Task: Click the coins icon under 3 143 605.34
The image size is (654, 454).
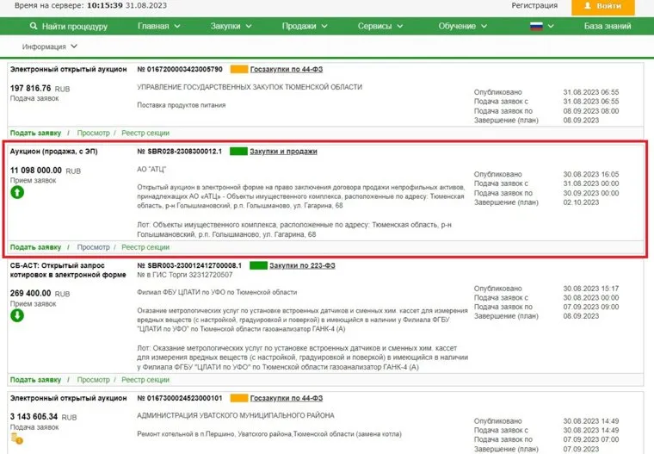Action: (x=17, y=440)
